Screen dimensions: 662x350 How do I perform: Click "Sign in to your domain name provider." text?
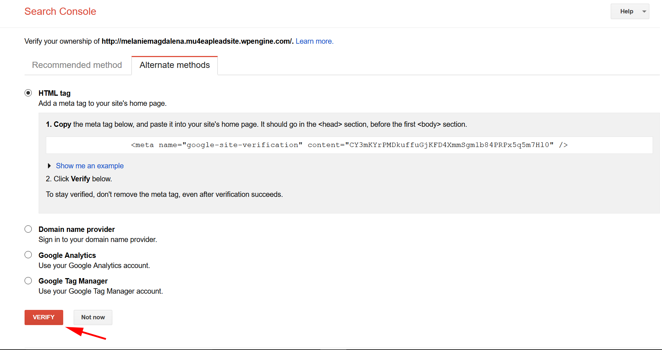(98, 239)
